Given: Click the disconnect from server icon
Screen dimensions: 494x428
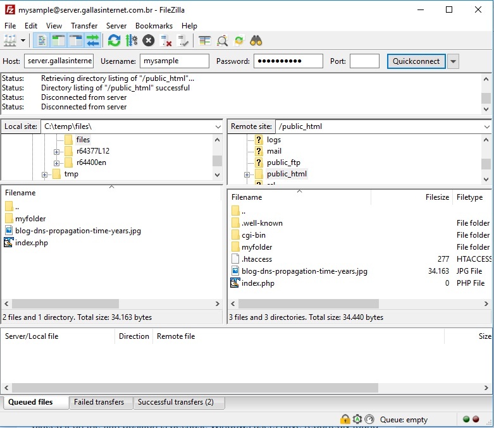Looking at the screenshot, I should pos(166,40).
